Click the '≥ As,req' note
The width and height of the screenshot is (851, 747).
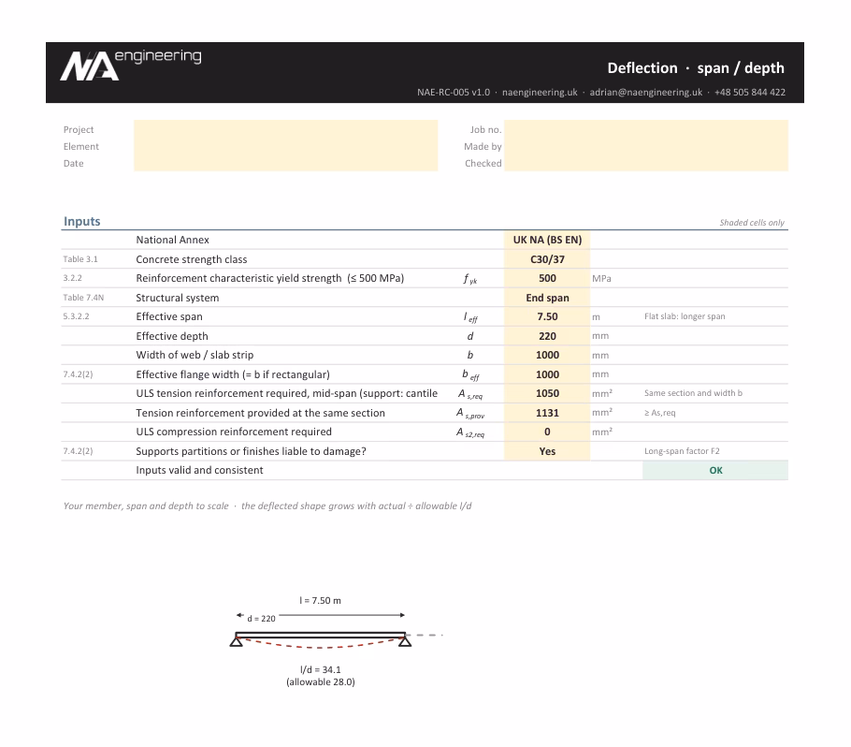point(660,413)
